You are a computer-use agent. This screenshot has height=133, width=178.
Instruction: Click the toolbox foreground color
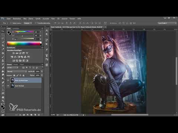2,106
